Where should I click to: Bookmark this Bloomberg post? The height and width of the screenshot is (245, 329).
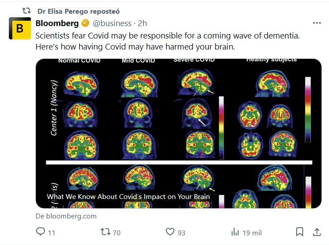coord(299,232)
